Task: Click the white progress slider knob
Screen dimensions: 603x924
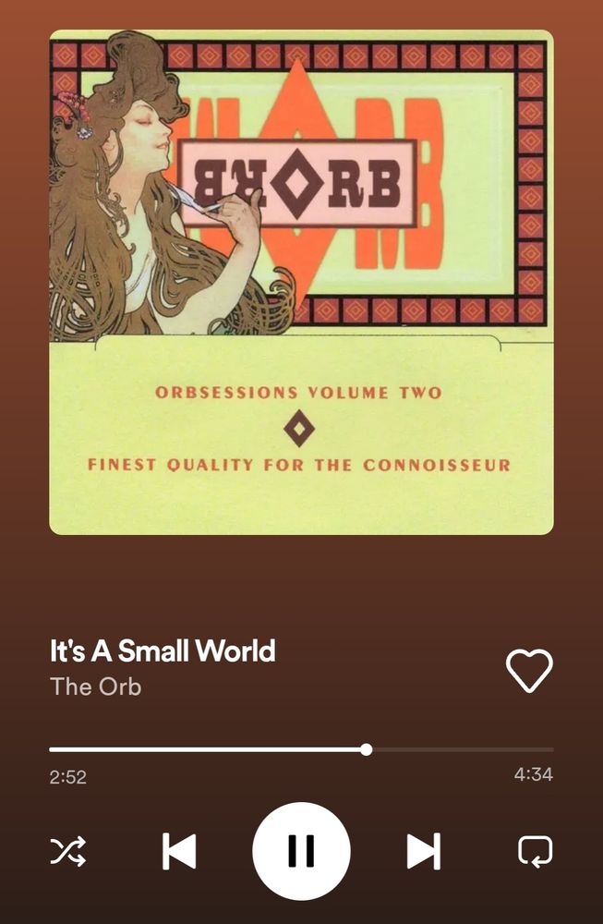Action: coord(367,749)
